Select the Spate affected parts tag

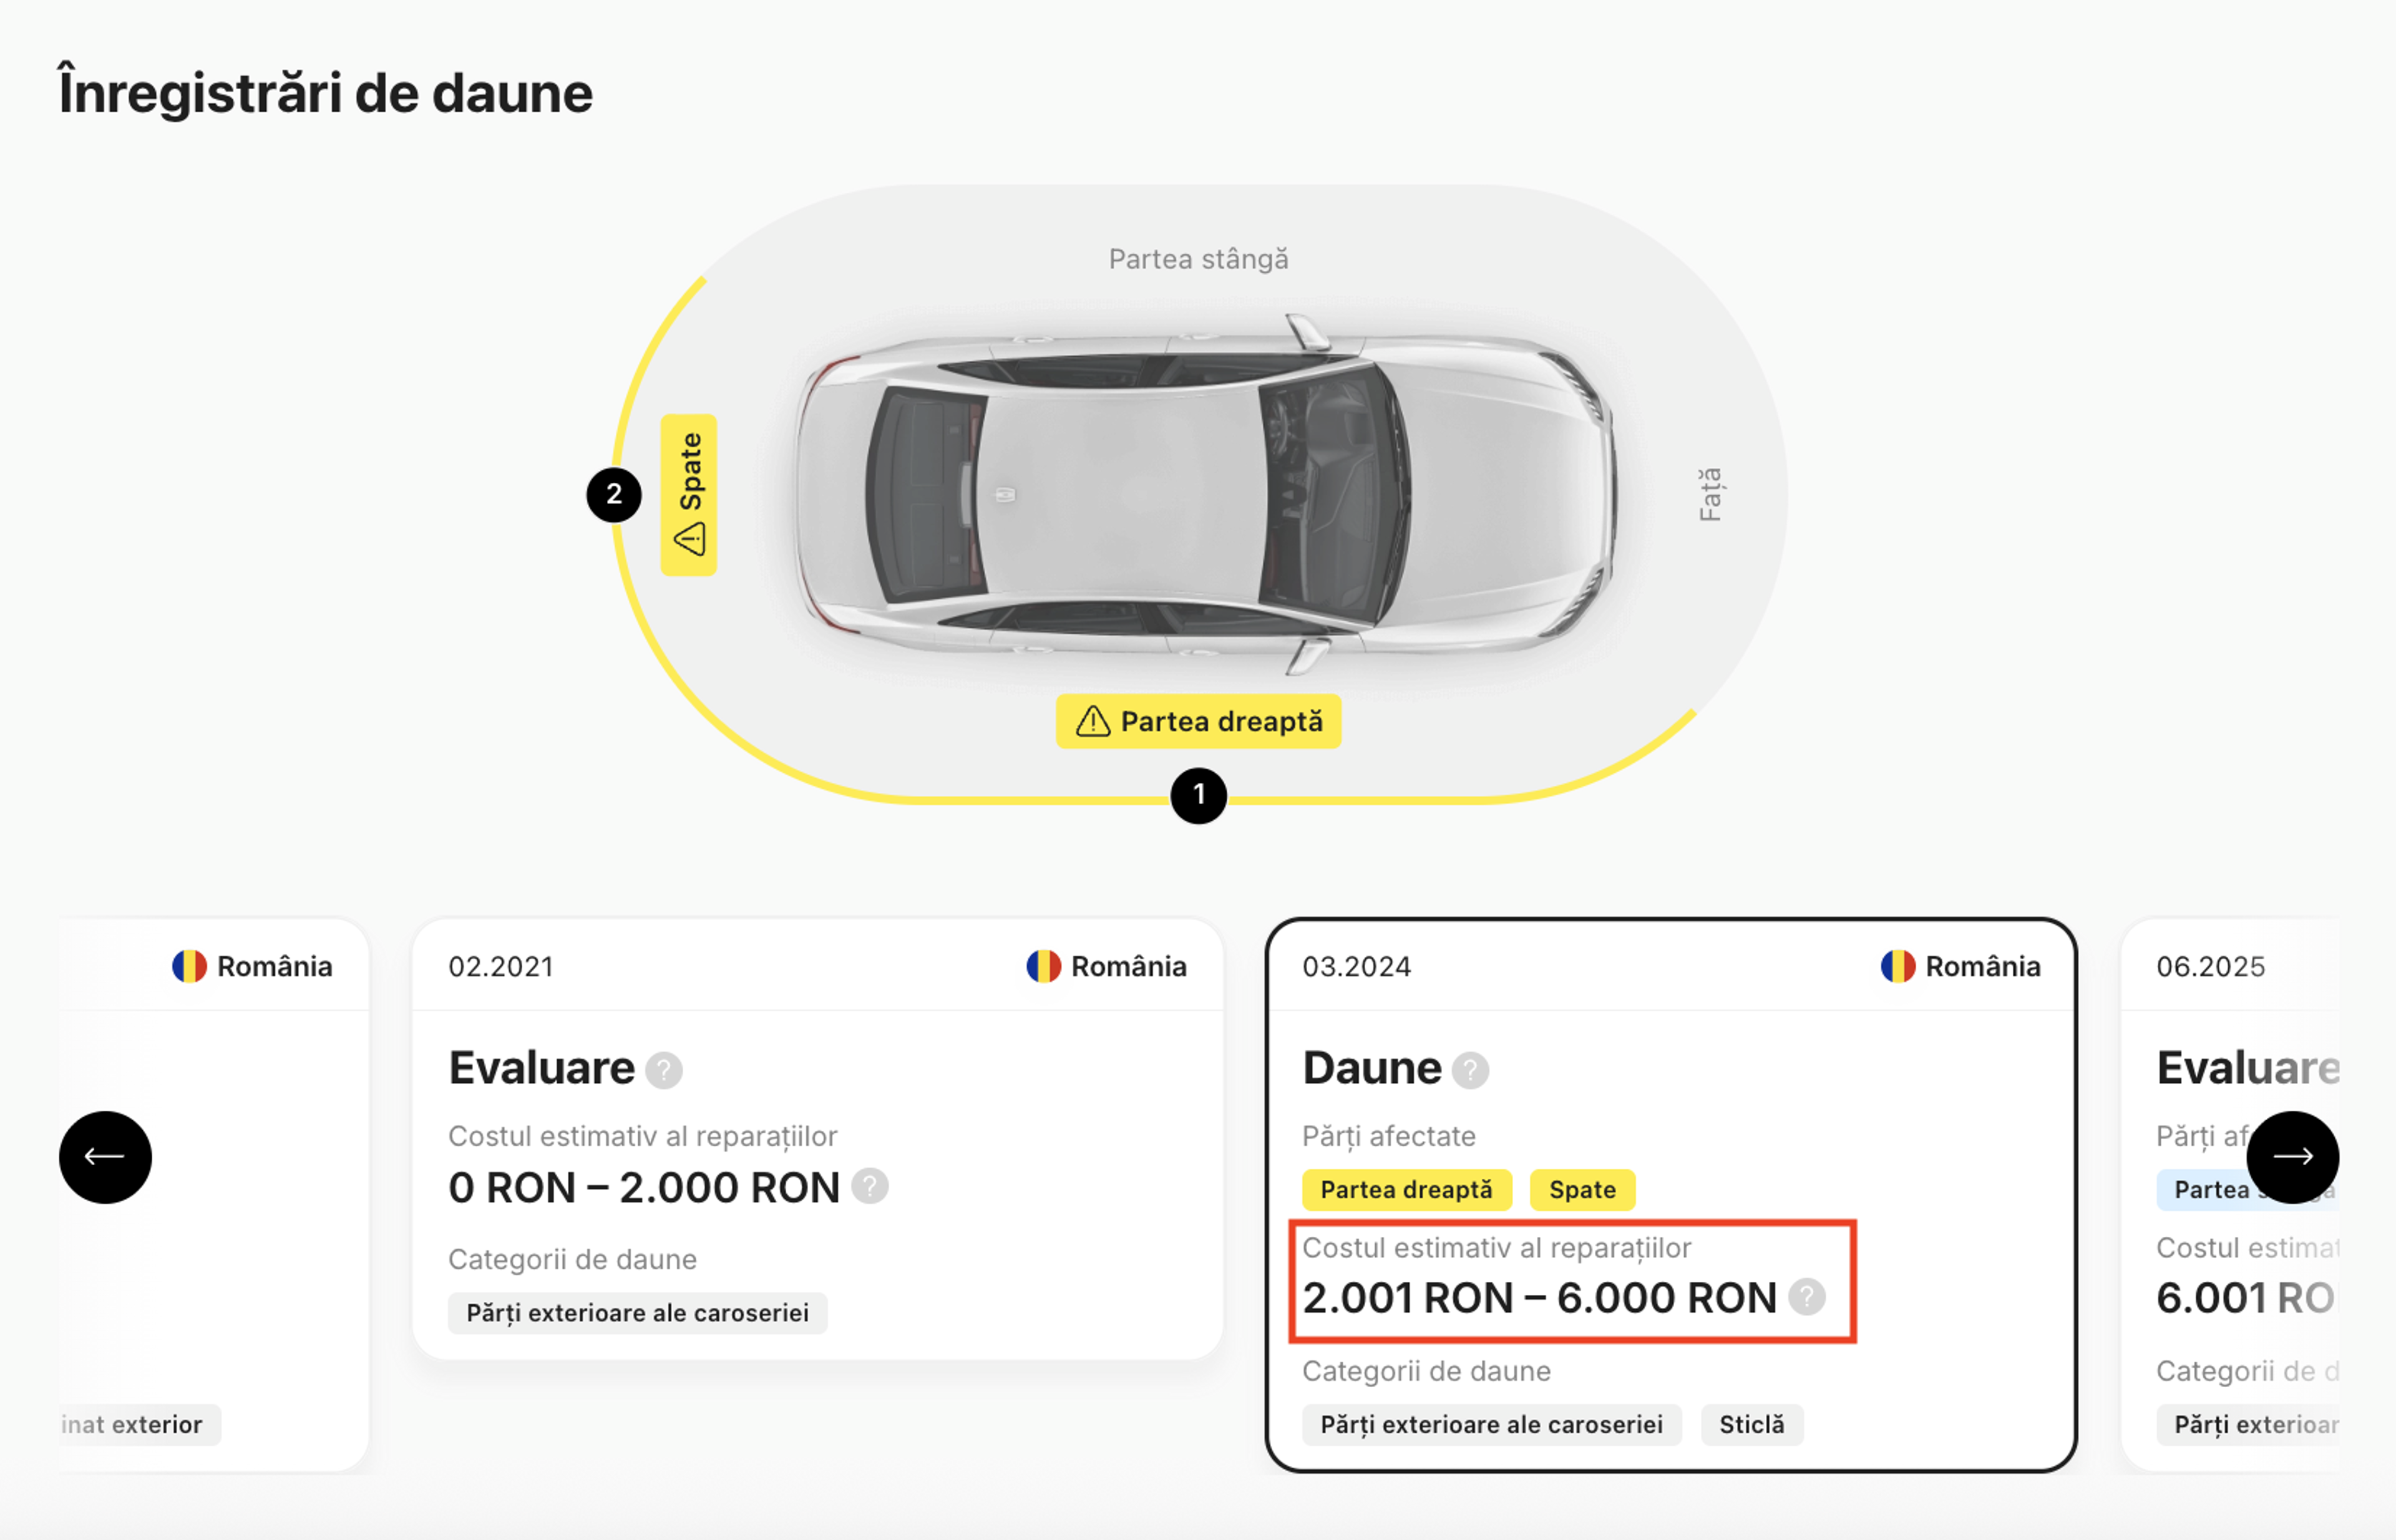pyautogui.click(x=1582, y=1189)
